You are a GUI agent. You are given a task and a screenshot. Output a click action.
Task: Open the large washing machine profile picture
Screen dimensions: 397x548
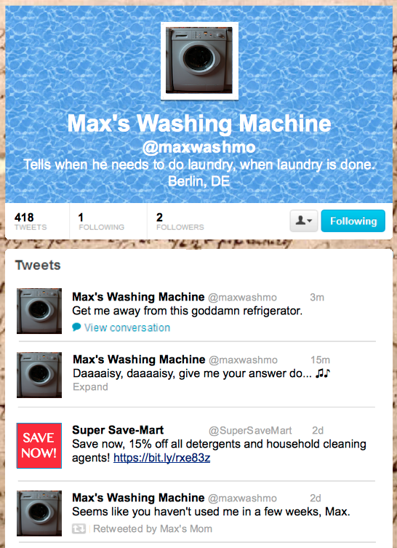pyautogui.click(x=199, y=61)
